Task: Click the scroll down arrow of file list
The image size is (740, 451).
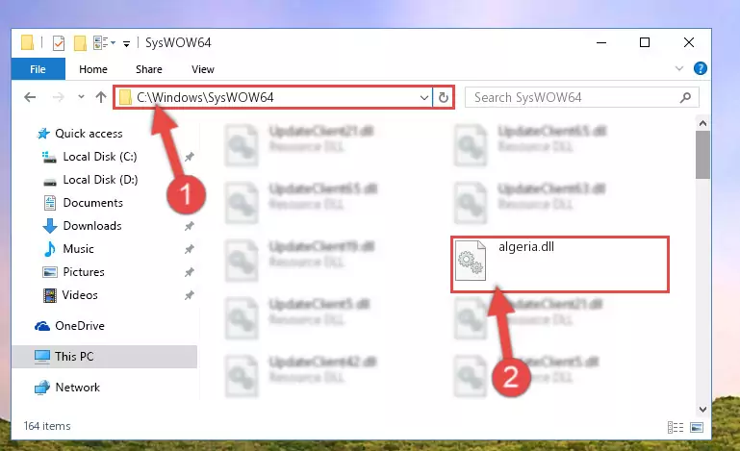Action: pyautogui.click(x=702, y=409)
